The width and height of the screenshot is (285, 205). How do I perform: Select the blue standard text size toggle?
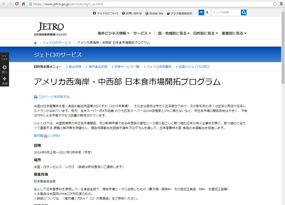[x=201, y=13]
